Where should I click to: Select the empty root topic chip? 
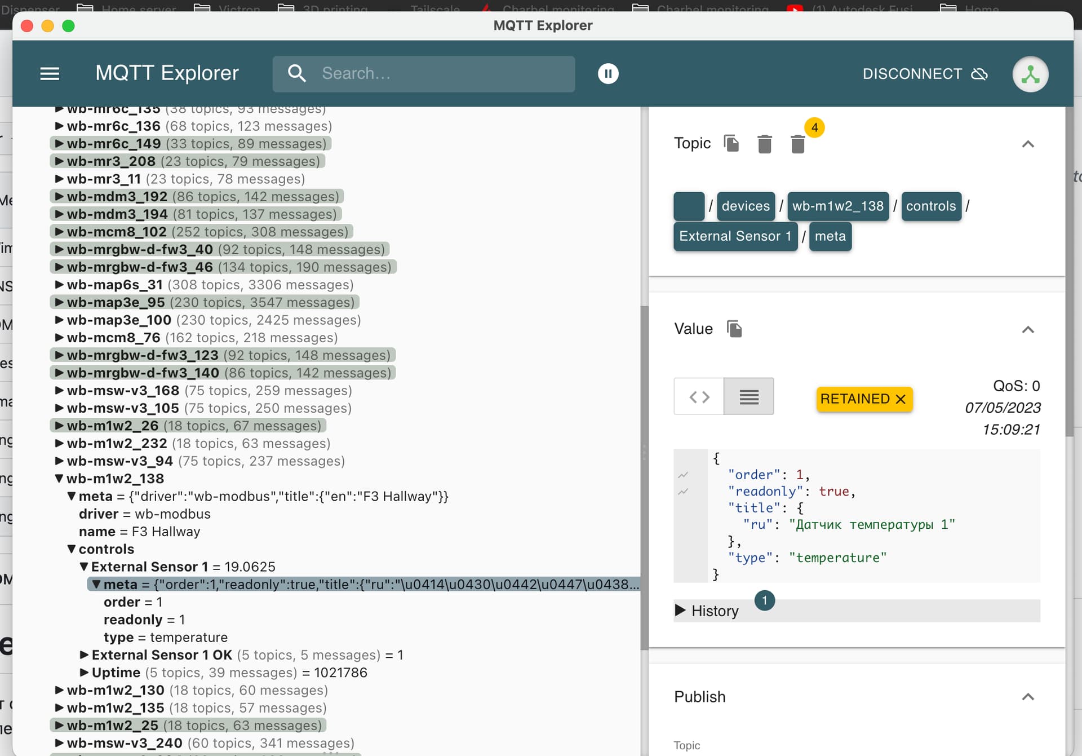[x=689, y=206]
